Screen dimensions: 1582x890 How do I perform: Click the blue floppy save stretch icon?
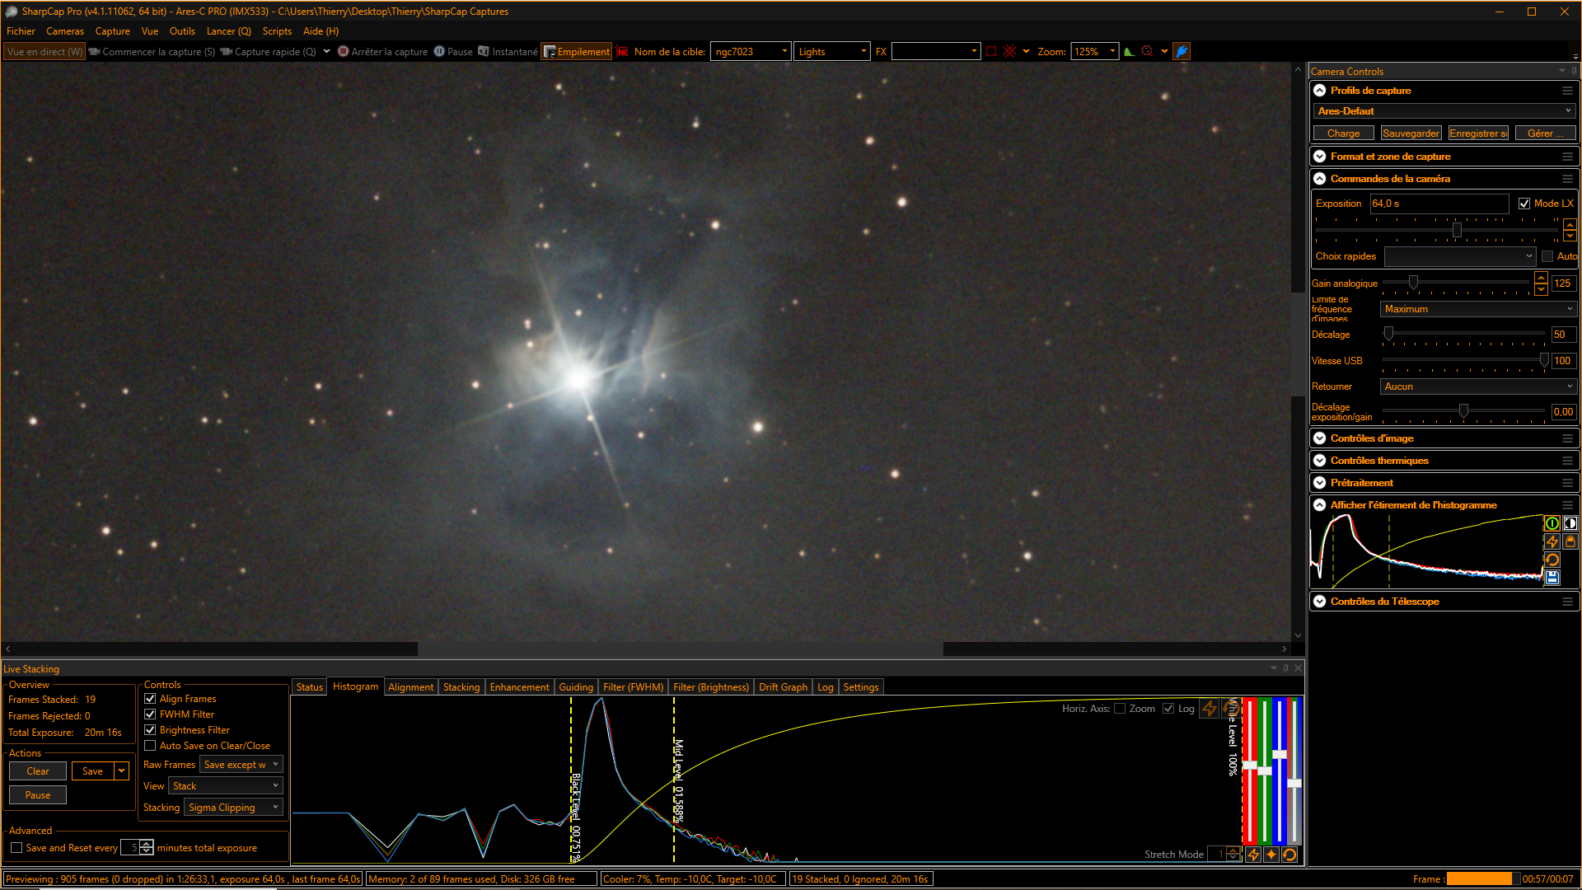point(1552,578)
